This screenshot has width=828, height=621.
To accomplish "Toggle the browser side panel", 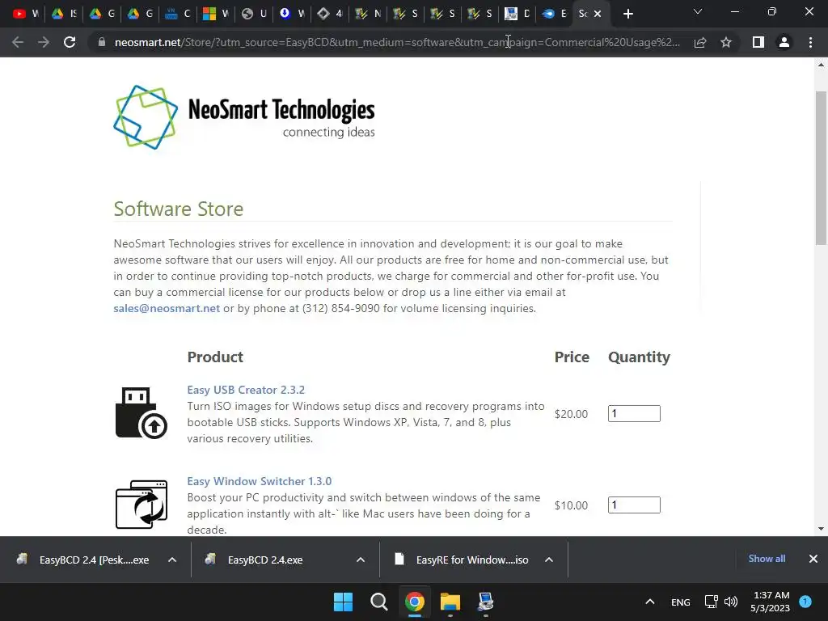I will [758, 42].
